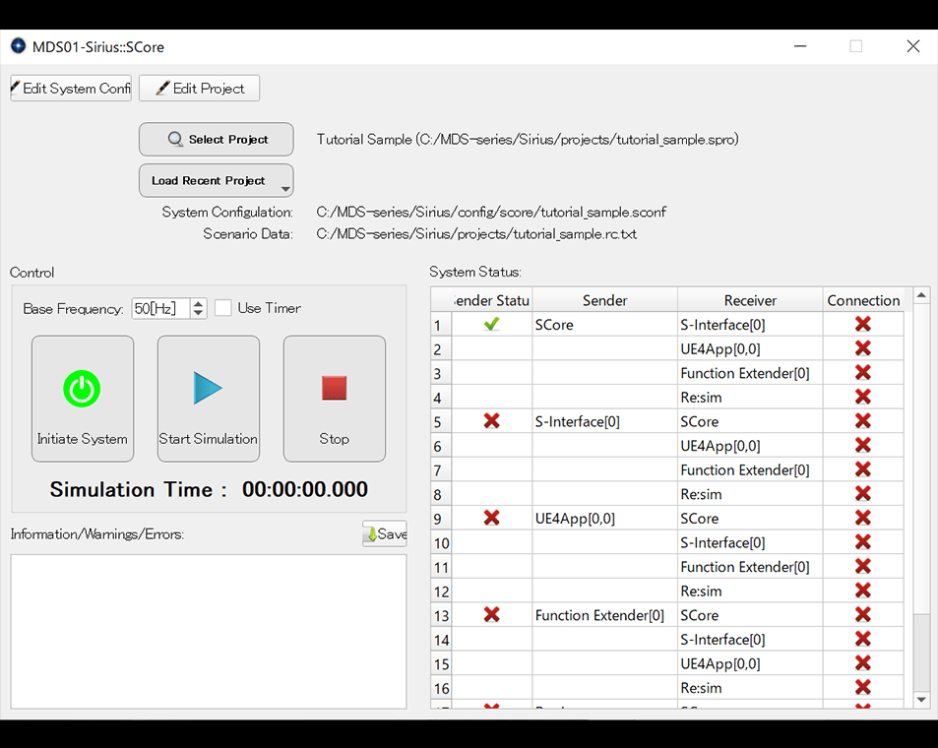This screenshot has width=938, height=748.
Task: Click the green checkmark for SCore sender
Action: pyautogui.click(x=491, y=324)
